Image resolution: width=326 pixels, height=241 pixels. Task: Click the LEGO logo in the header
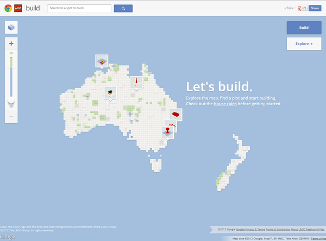pos(18,8)
